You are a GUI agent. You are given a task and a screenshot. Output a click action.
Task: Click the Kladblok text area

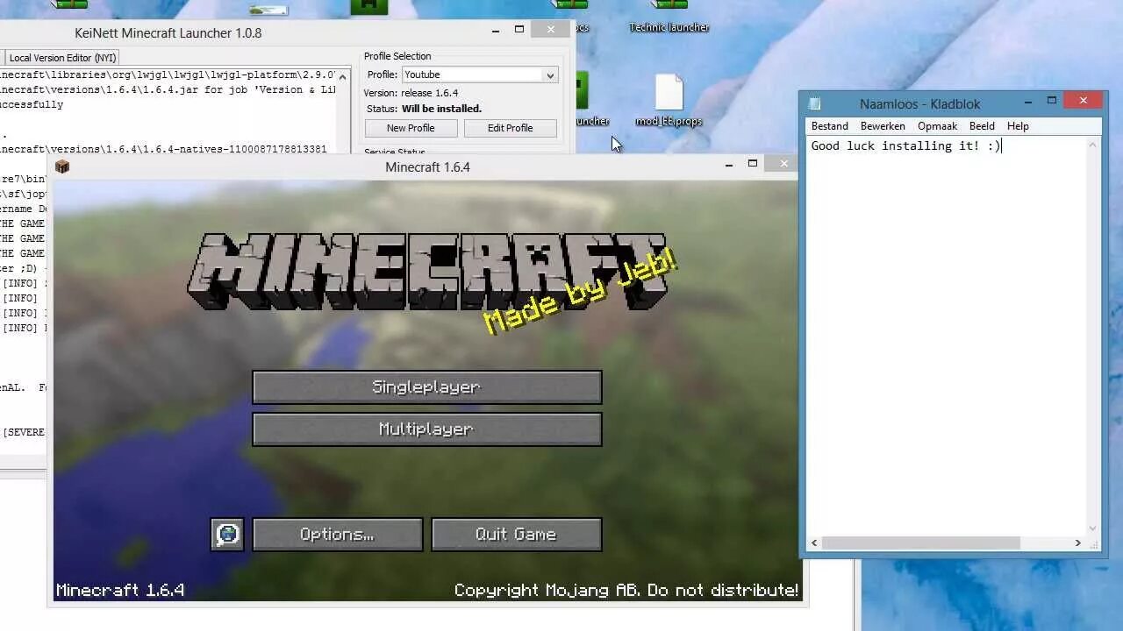tap(945, 336)
